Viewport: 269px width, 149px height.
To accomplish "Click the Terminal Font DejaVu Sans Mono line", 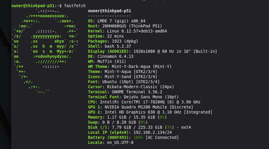I will click(133, 97).
